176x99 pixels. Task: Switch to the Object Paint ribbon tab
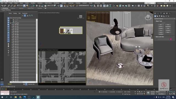[31, 8]
